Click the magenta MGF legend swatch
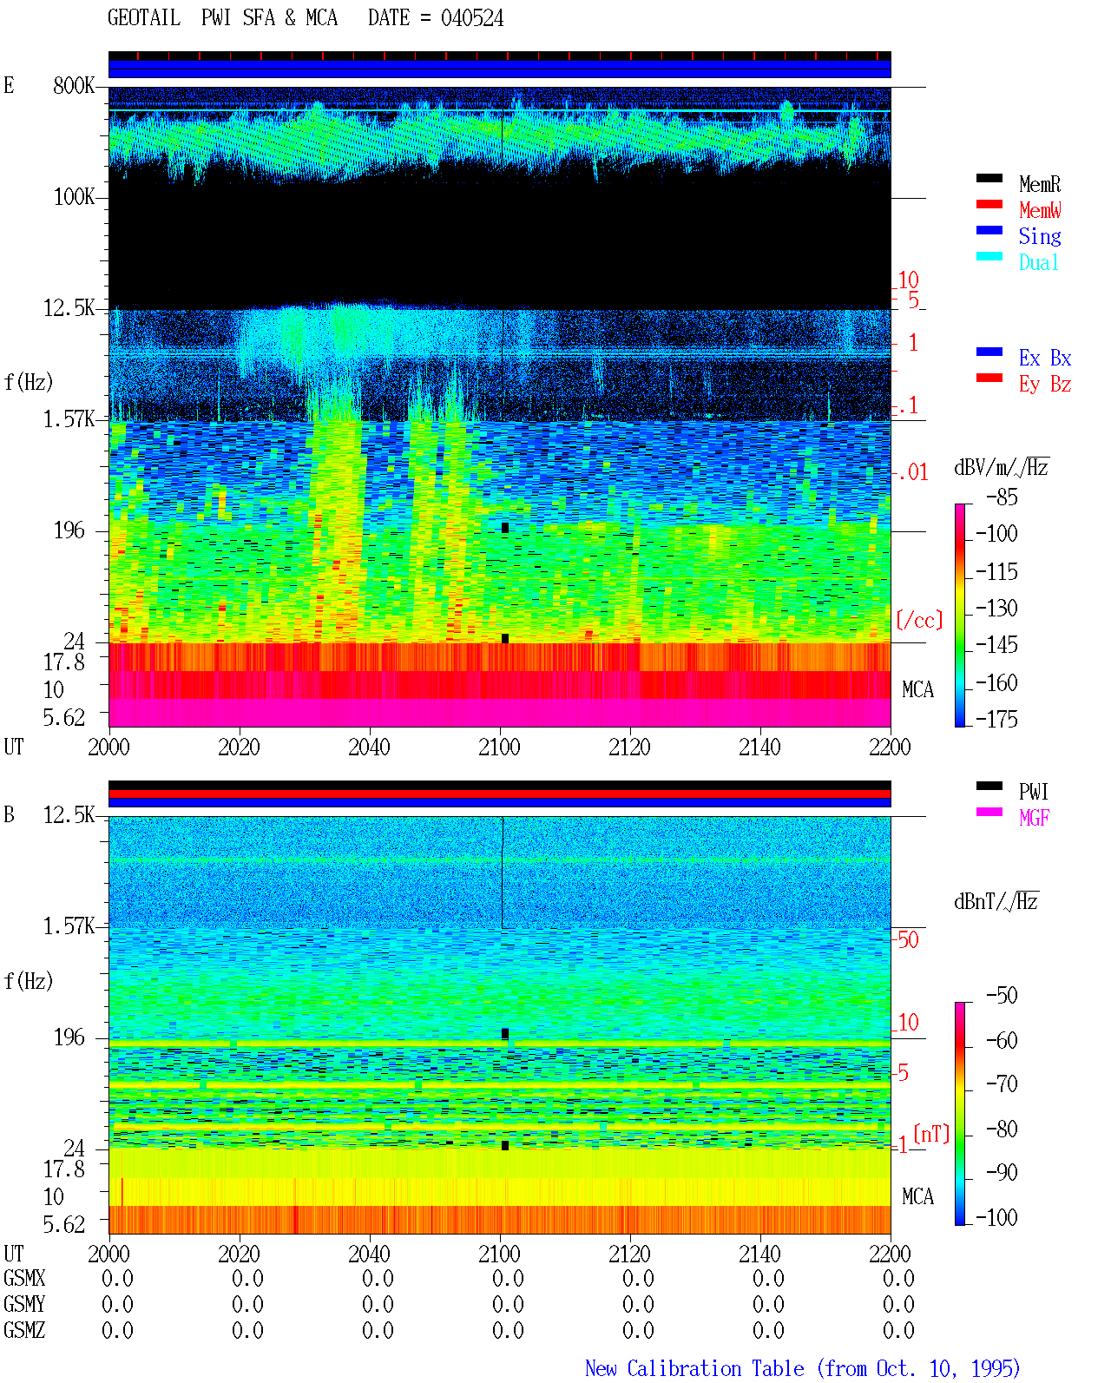 click(989, 813)
